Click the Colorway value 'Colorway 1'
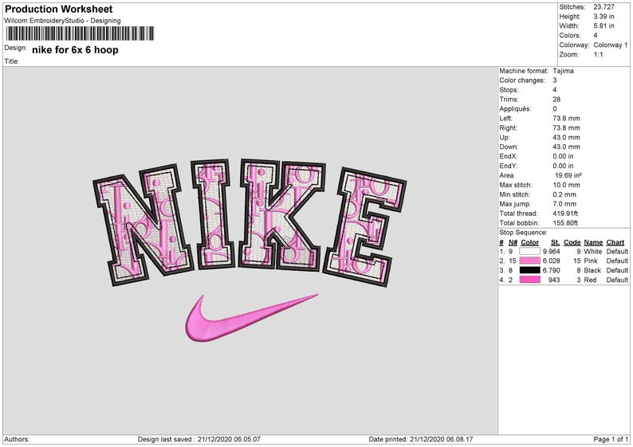 tap(611, 45)
